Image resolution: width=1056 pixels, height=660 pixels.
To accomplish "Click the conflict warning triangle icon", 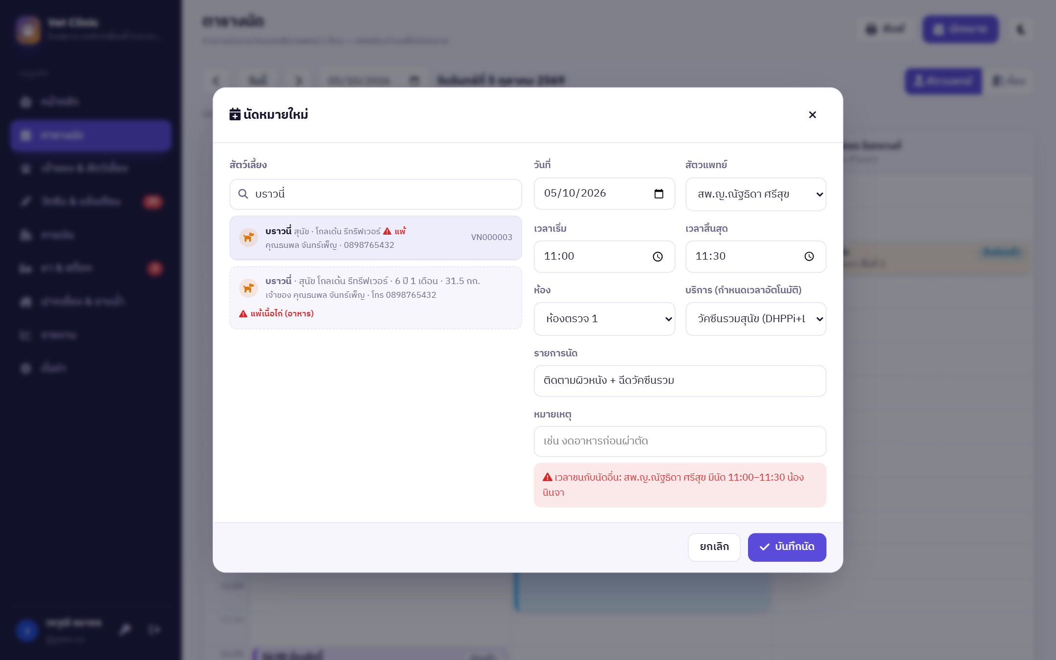I will coord(547,477).
